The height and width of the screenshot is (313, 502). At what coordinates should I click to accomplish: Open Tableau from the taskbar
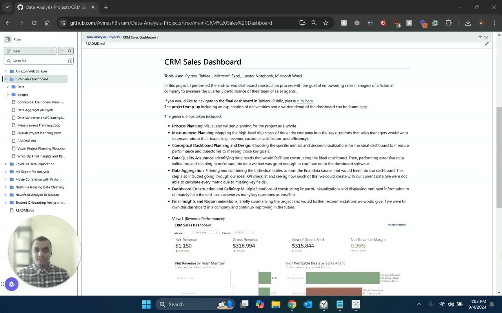click(356, 304)
